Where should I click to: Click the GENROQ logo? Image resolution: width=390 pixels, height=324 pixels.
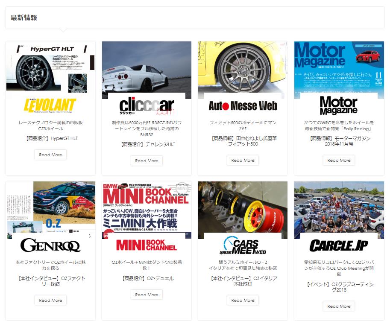pyautogui.click(x=50, y=245)
